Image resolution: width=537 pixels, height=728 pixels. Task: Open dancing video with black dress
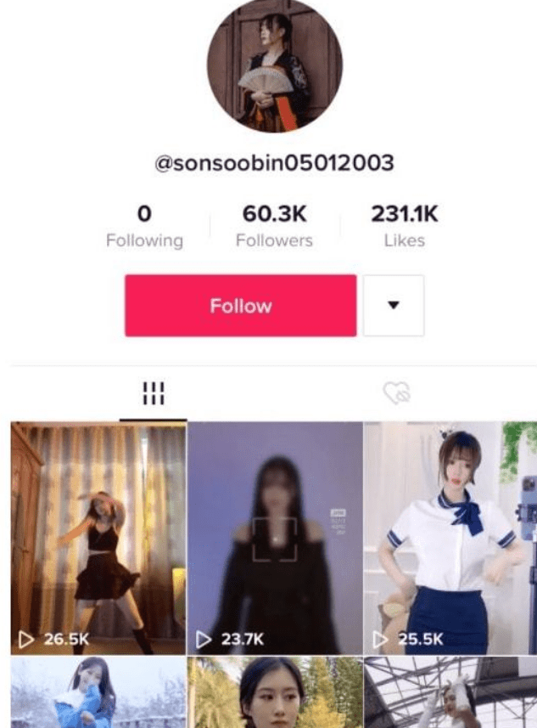click(98, 538)
